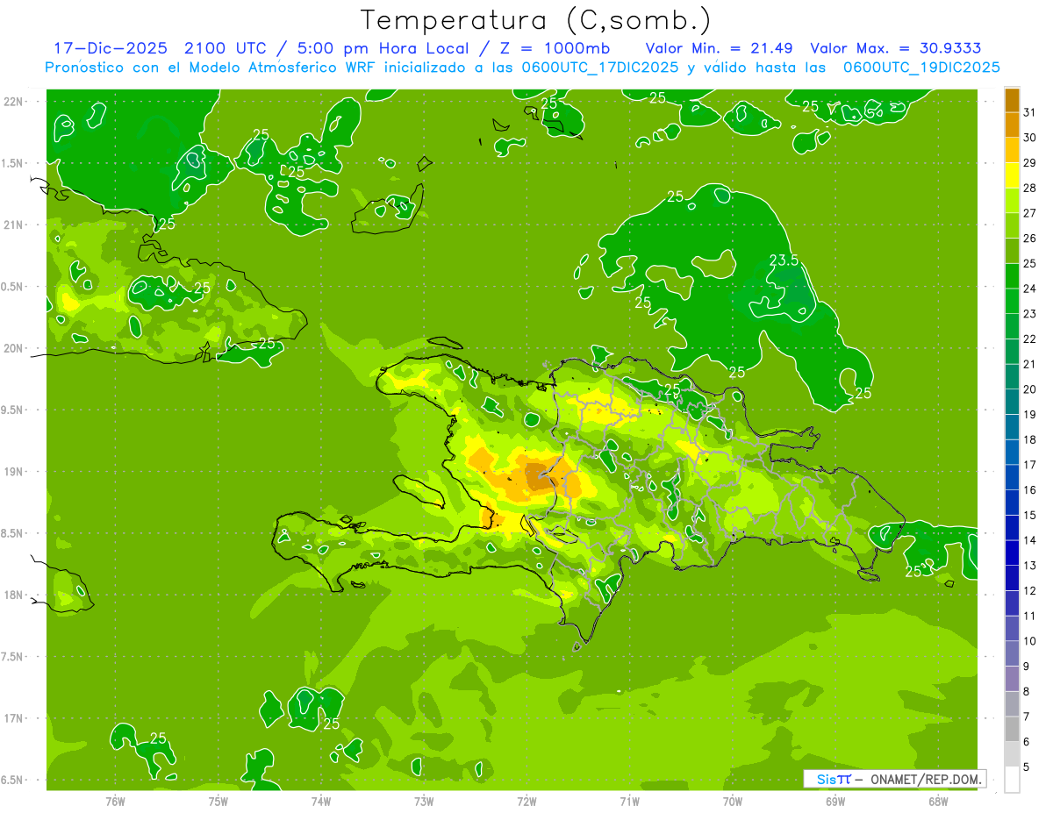Click the legend value "20"
The height and width of the screenshot is (813, 1053).
pos(1029,389)
